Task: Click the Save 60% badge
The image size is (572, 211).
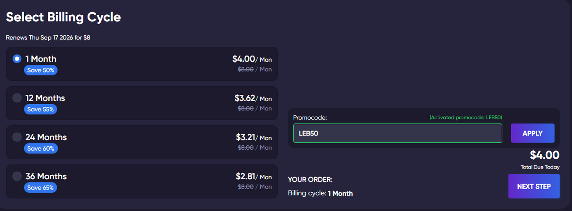Action: [41, 148]
